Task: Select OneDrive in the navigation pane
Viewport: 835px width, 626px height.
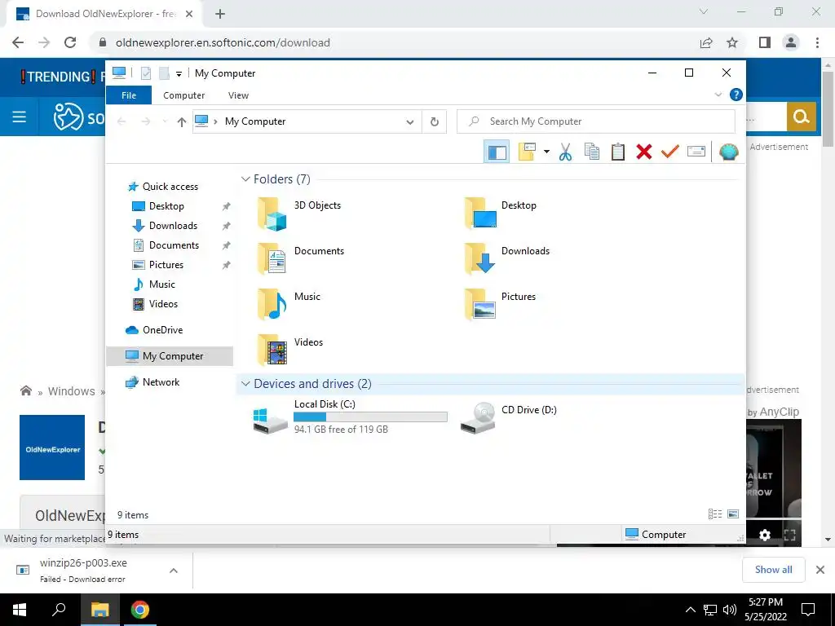Action: click(162, 330)
